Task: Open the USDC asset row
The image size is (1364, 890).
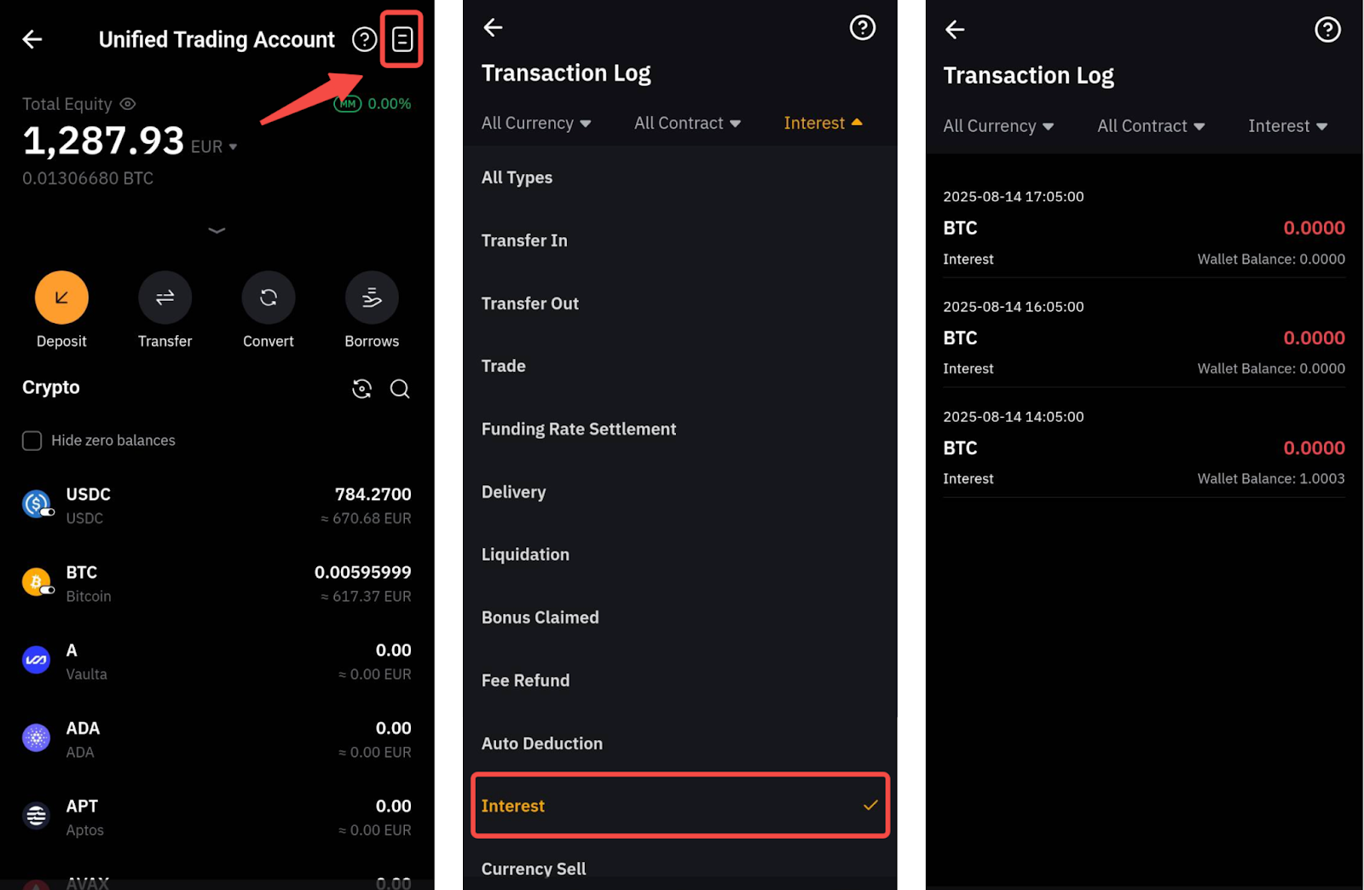Action: [x=217, y=506]
